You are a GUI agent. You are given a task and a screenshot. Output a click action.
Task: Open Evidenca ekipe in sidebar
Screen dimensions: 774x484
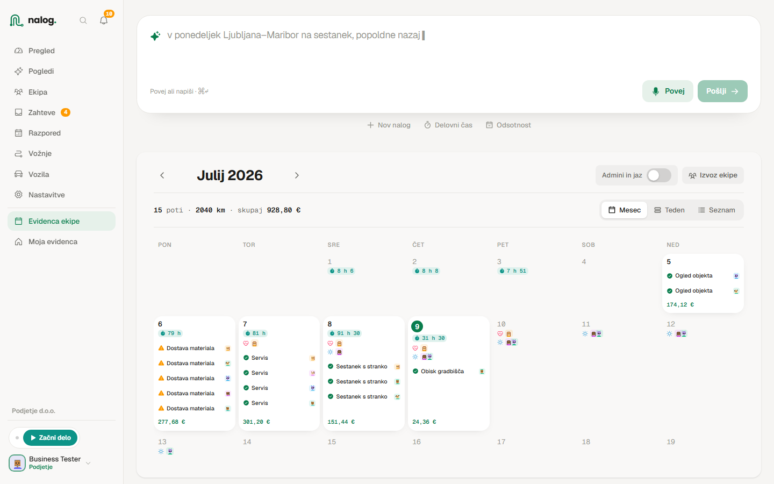click(61, 221)
